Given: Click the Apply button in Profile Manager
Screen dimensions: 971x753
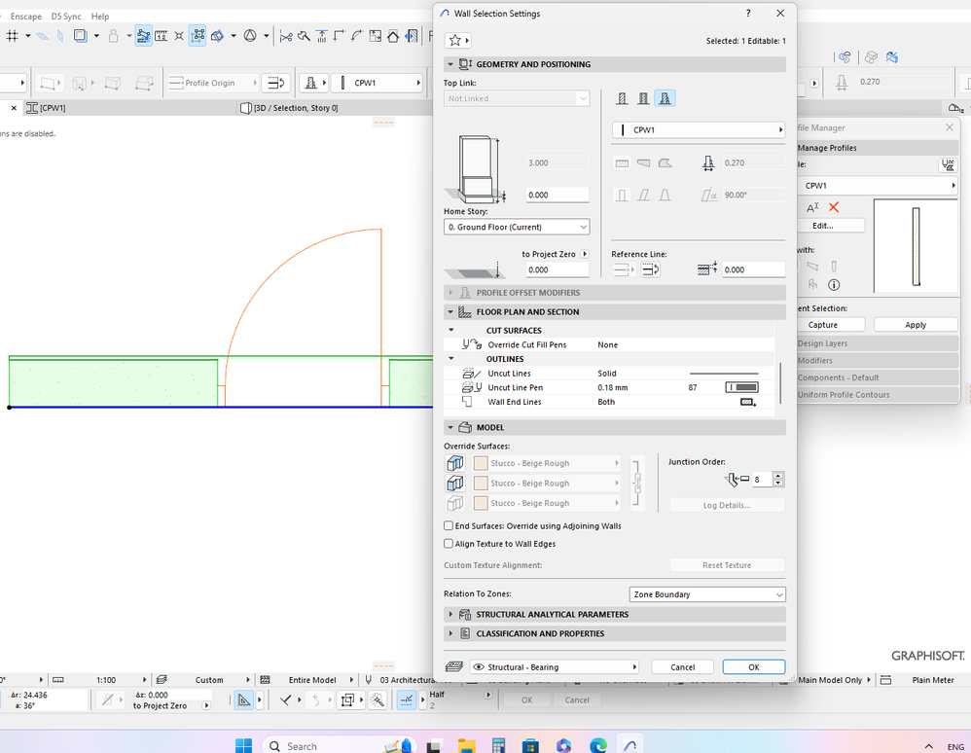Looking at the screenshot, I should tap(916, 325).
